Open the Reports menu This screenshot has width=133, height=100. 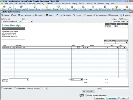pyautogui.click(x=82, y=4)
